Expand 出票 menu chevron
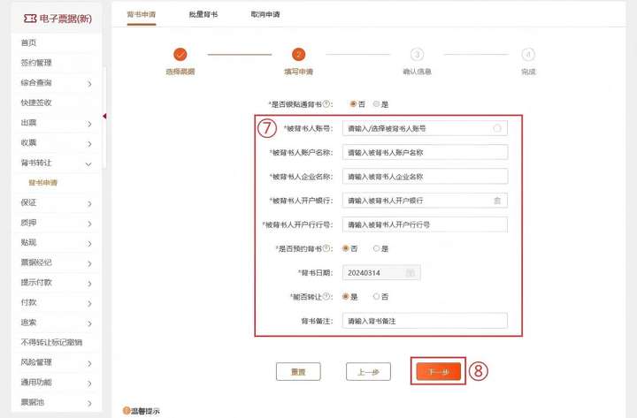Viewport: 637px width, 418px height. [89, 124]
